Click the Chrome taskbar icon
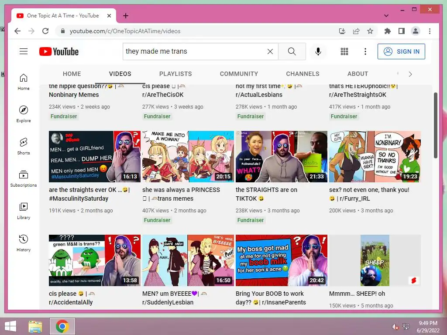The height and width of the screenshot is (335, 447). click(62, 326)
